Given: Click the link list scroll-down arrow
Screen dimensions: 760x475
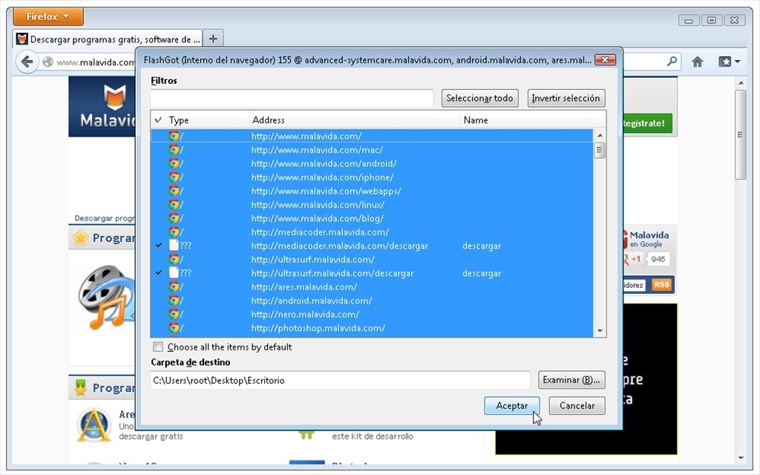Looking at the screenshot, I should click(600, 331).
